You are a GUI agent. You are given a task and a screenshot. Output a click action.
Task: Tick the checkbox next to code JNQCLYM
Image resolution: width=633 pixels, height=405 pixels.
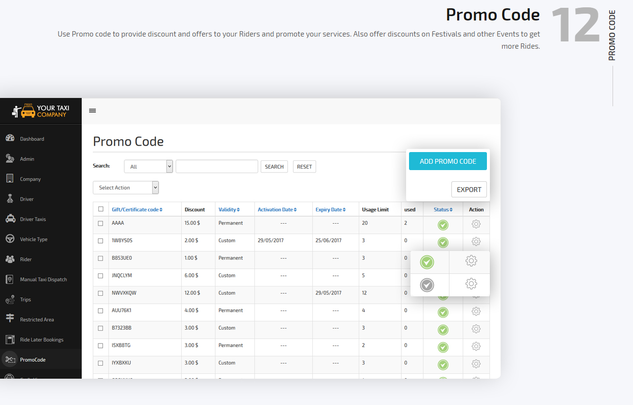coord(101,275)
